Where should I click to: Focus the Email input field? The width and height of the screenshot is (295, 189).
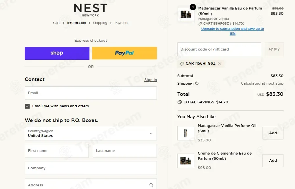point(91,93)
